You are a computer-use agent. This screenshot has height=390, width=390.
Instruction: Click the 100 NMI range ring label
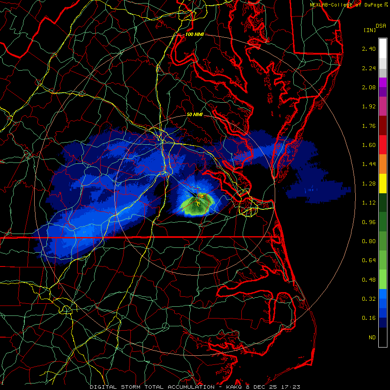pos(195,34)
